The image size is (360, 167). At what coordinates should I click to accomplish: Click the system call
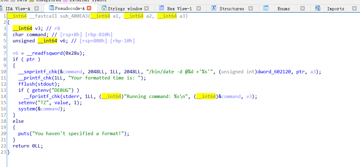pyautogui.click(x=26, y=109)
